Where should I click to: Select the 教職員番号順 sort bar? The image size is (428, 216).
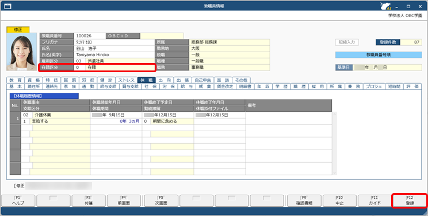click(379, 54)
